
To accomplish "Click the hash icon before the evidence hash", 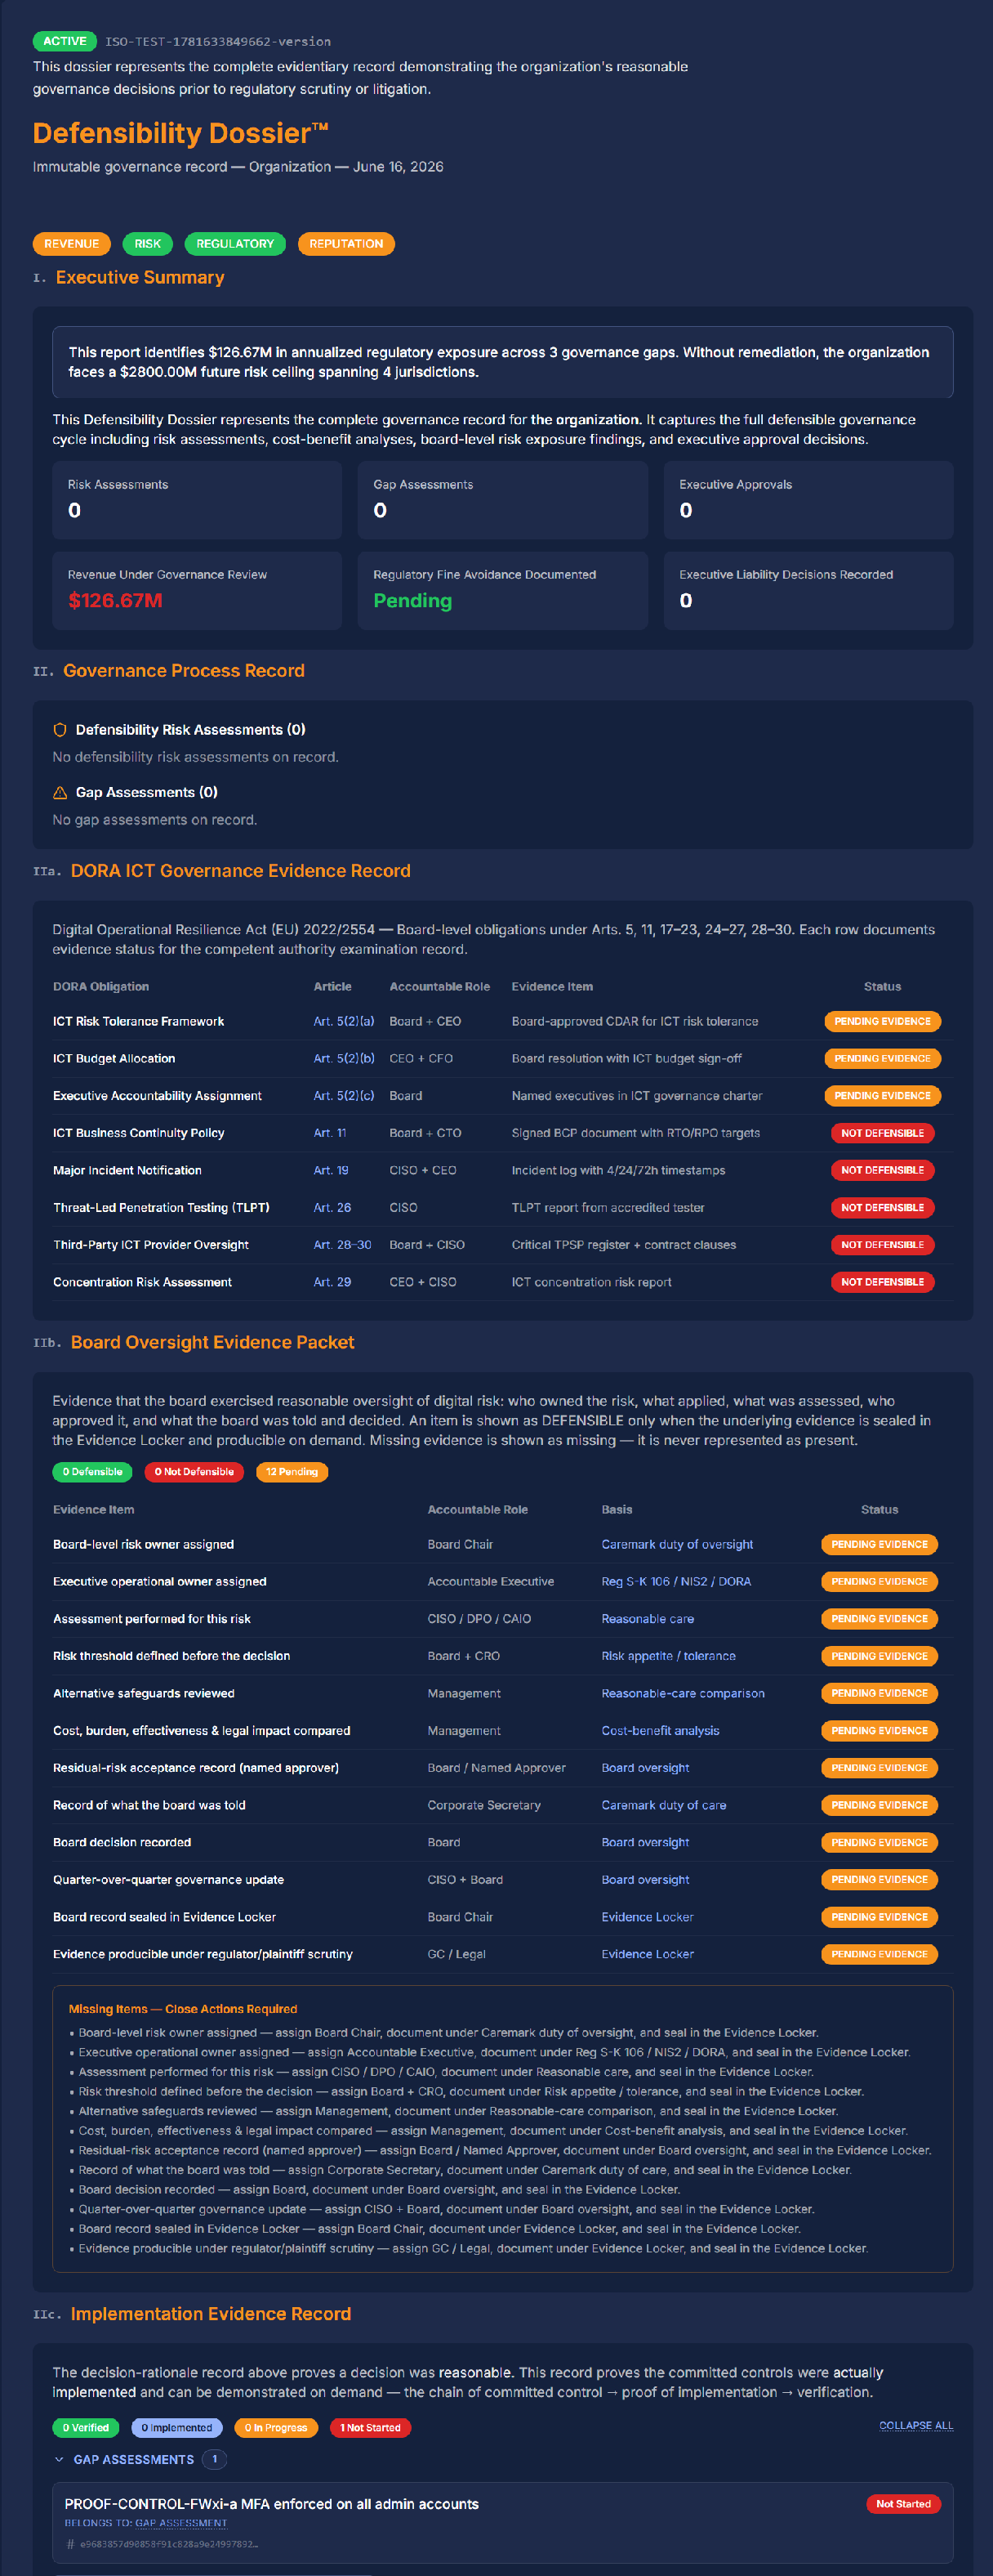I will pos(70,2544).
